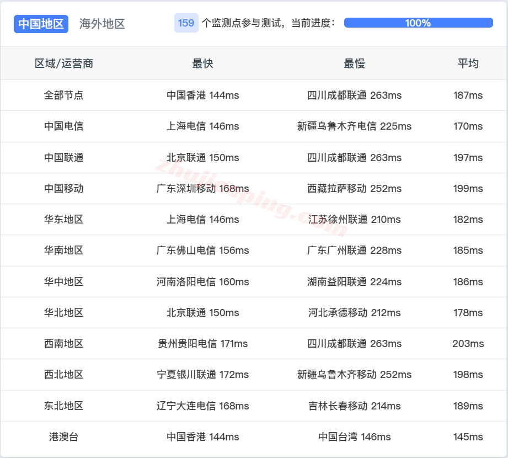Screen dimensions: 508x458
Task: Click 河南洛阳电信 160ms fastest cell
Action: [203, 281]
